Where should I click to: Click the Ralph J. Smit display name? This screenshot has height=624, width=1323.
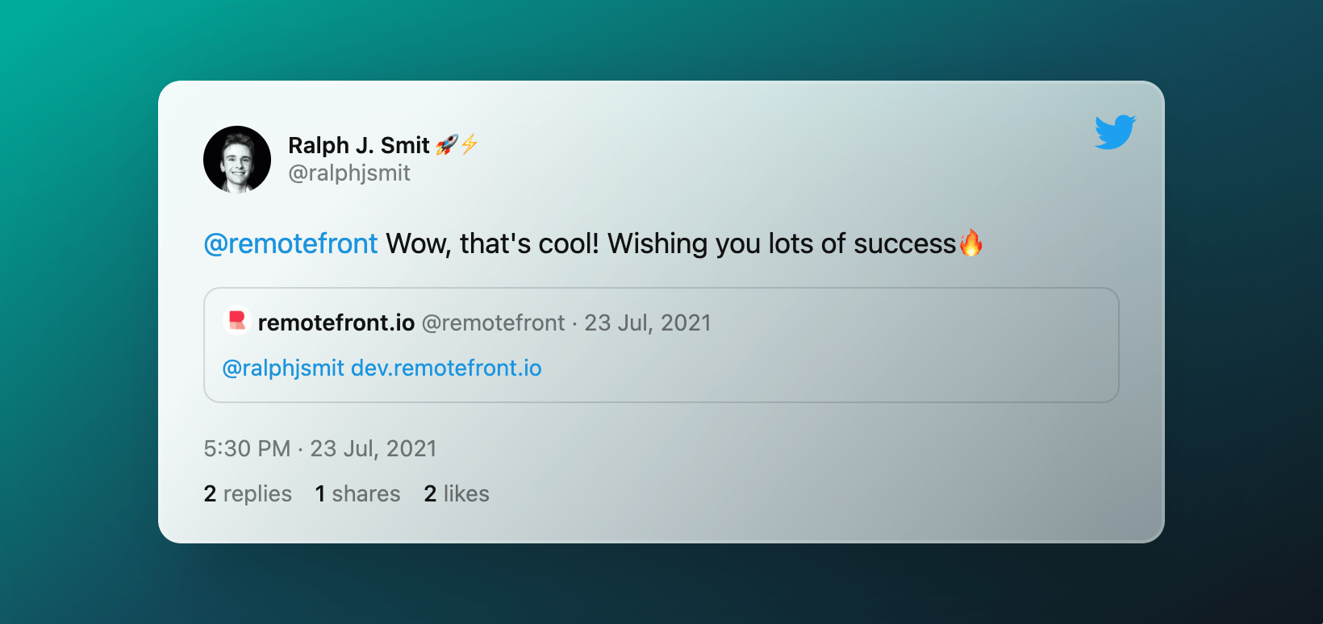tap(358, 145)
